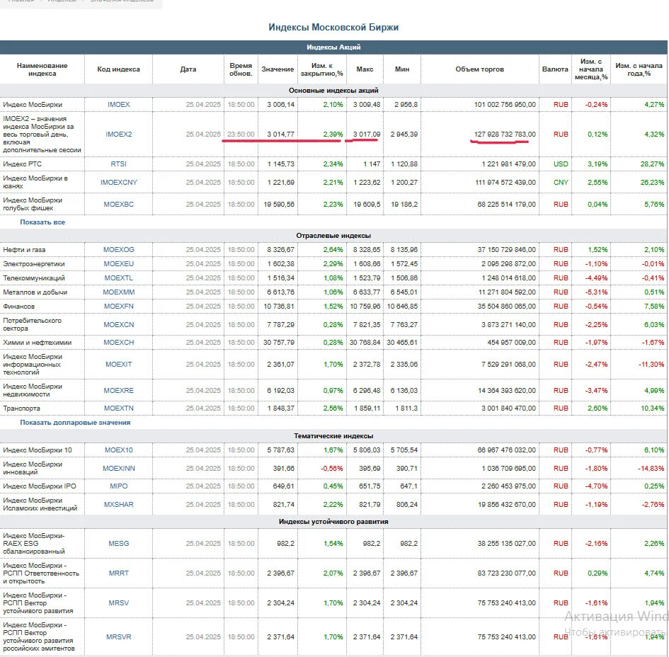Image resolution: width=669 pixels, height=657 pixels.
Task: Select the MOEXINN change -0,56% cell
Action: pyautogui.click(x=332, y=469)
